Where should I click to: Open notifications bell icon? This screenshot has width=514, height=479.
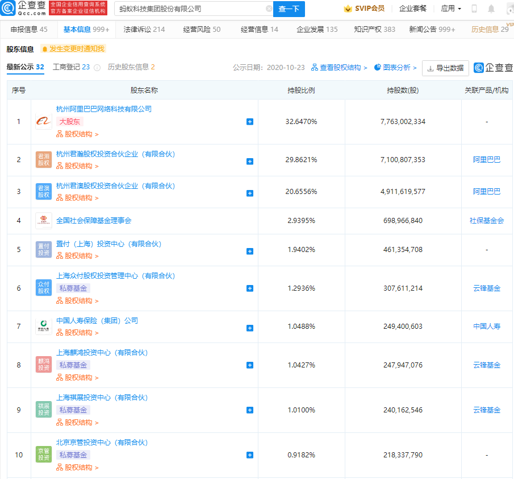(x=491, y=9)
